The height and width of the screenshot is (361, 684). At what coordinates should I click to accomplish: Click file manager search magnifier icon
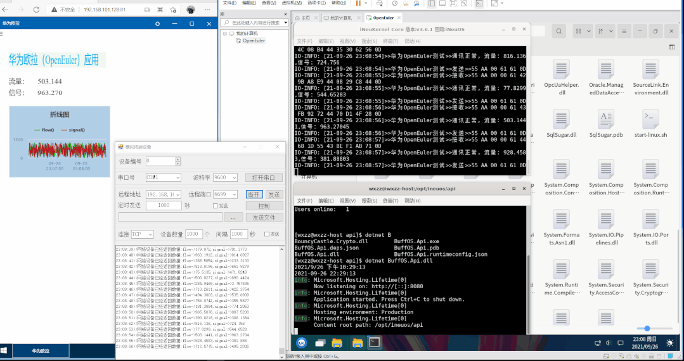[x=559, y=32]
